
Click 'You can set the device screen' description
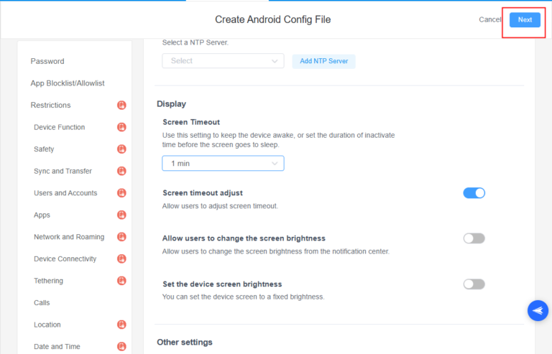click(x=243, y=297)
